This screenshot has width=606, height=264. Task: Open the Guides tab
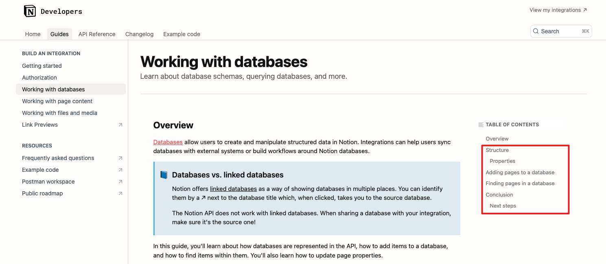[59, 34]
